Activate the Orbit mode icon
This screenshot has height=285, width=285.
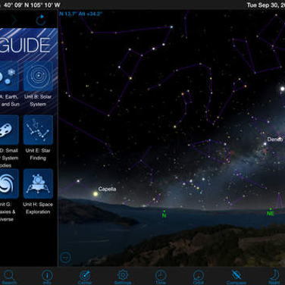(x=199, y=277)
